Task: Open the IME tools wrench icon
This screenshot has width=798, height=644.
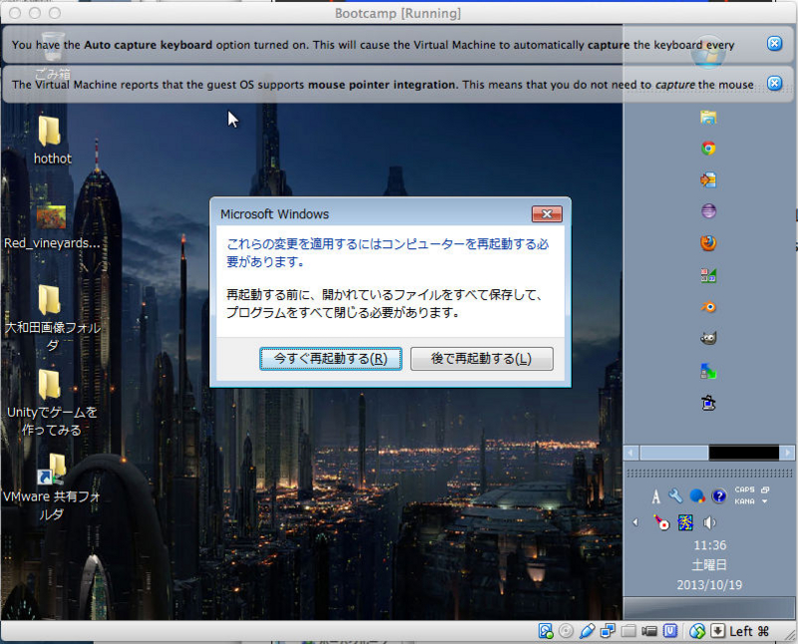Action: click(x=675, y=495)
